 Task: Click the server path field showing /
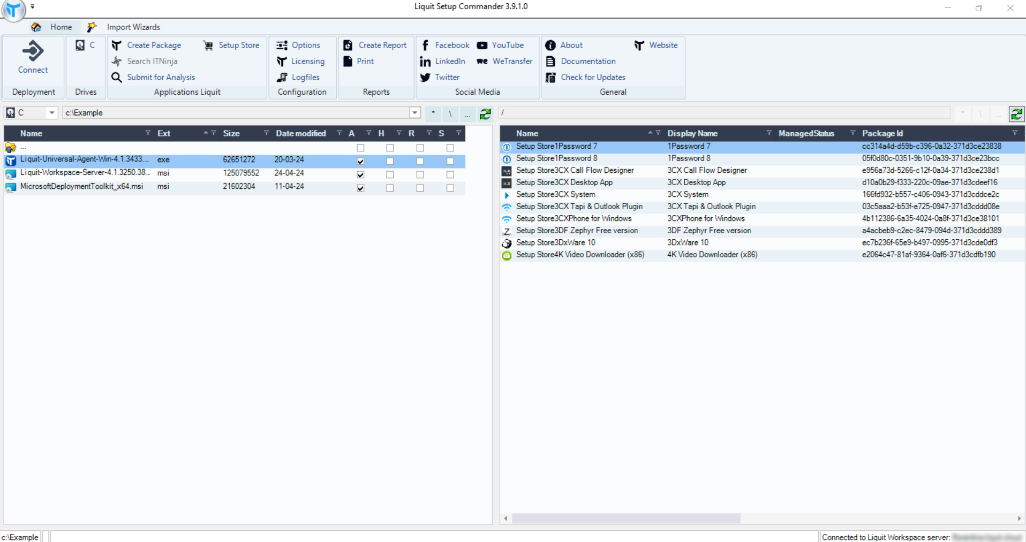(725, 113)
